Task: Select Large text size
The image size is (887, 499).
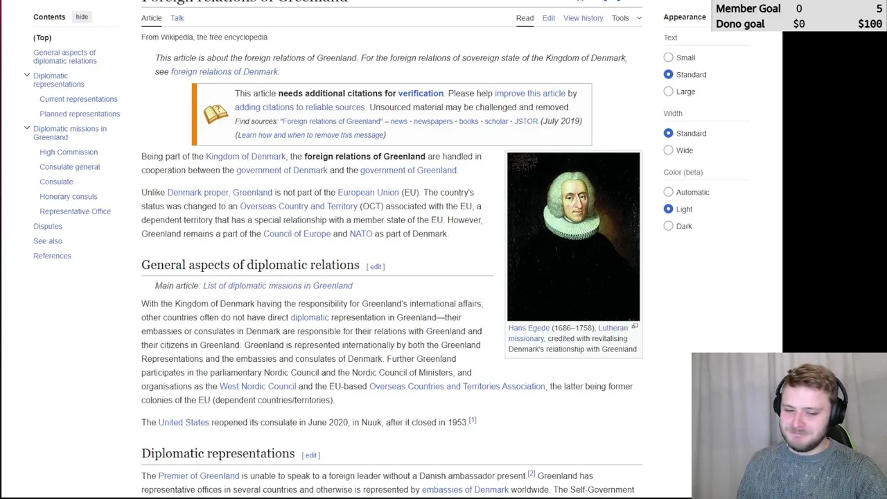Action: [668, 91]
